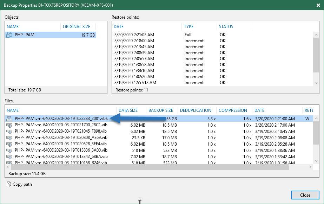Select file PHP-IPAM.vm-6400D2020-03-19T020808_AE69.vib
Viewport: 324px width, 204px height.
(x=61, y=138)
